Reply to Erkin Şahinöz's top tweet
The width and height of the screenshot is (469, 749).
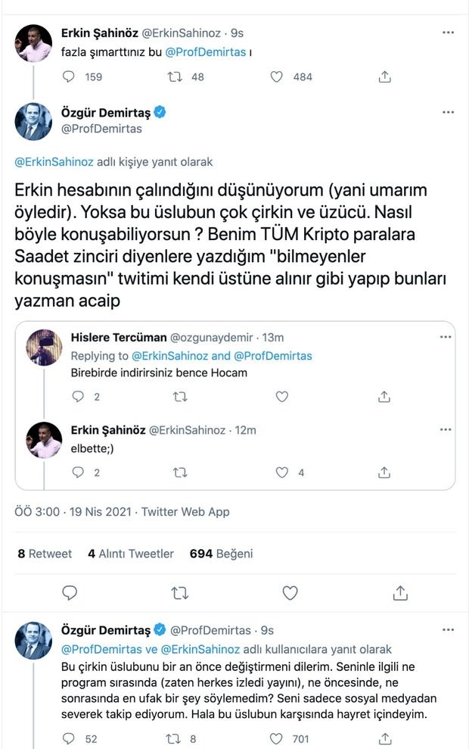pos(69,76)
